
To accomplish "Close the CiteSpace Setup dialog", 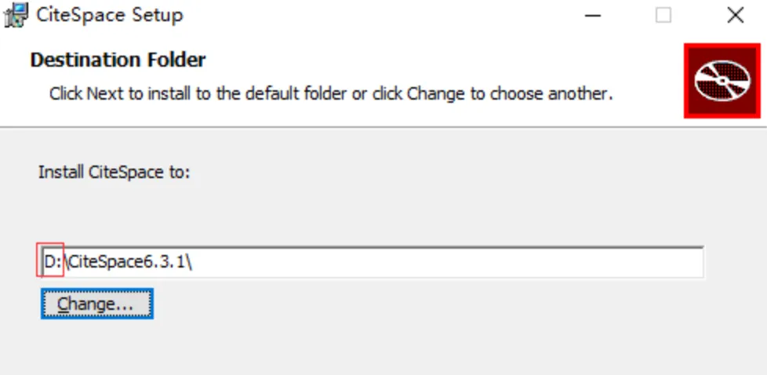I will 735,16.
